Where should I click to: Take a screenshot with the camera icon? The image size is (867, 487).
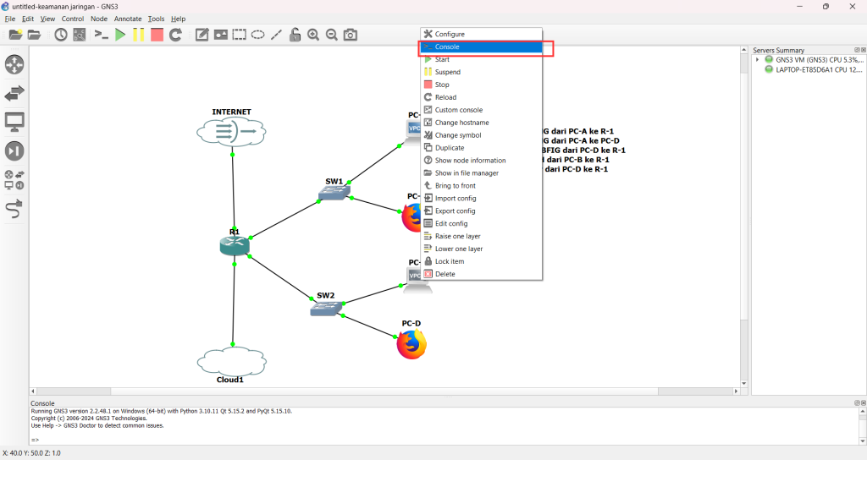pos(350,35)
